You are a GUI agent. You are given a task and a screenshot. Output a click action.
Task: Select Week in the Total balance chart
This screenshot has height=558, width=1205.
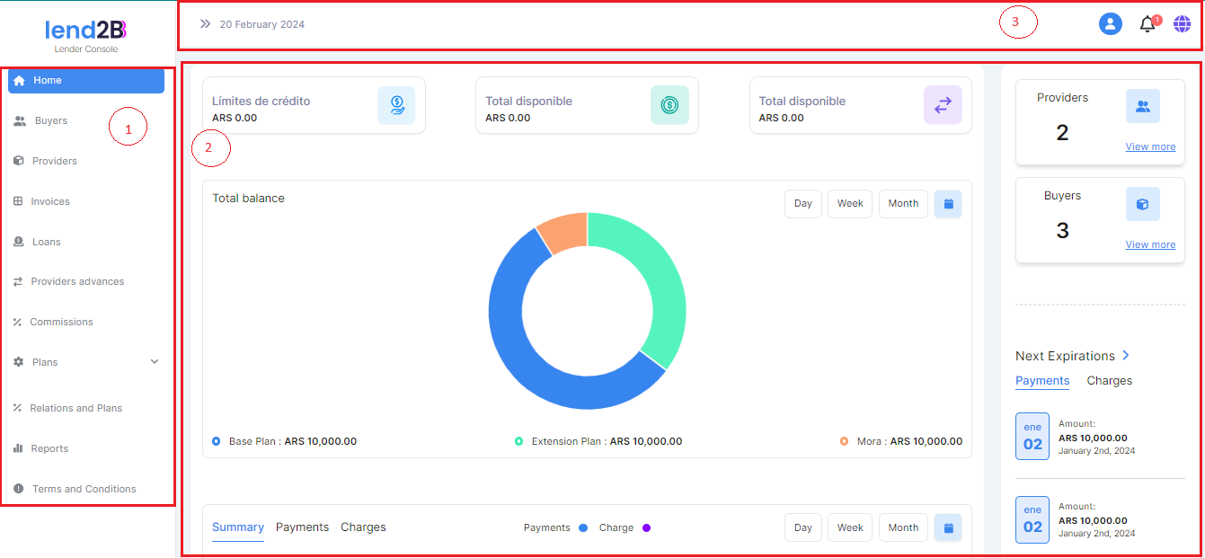849,204
